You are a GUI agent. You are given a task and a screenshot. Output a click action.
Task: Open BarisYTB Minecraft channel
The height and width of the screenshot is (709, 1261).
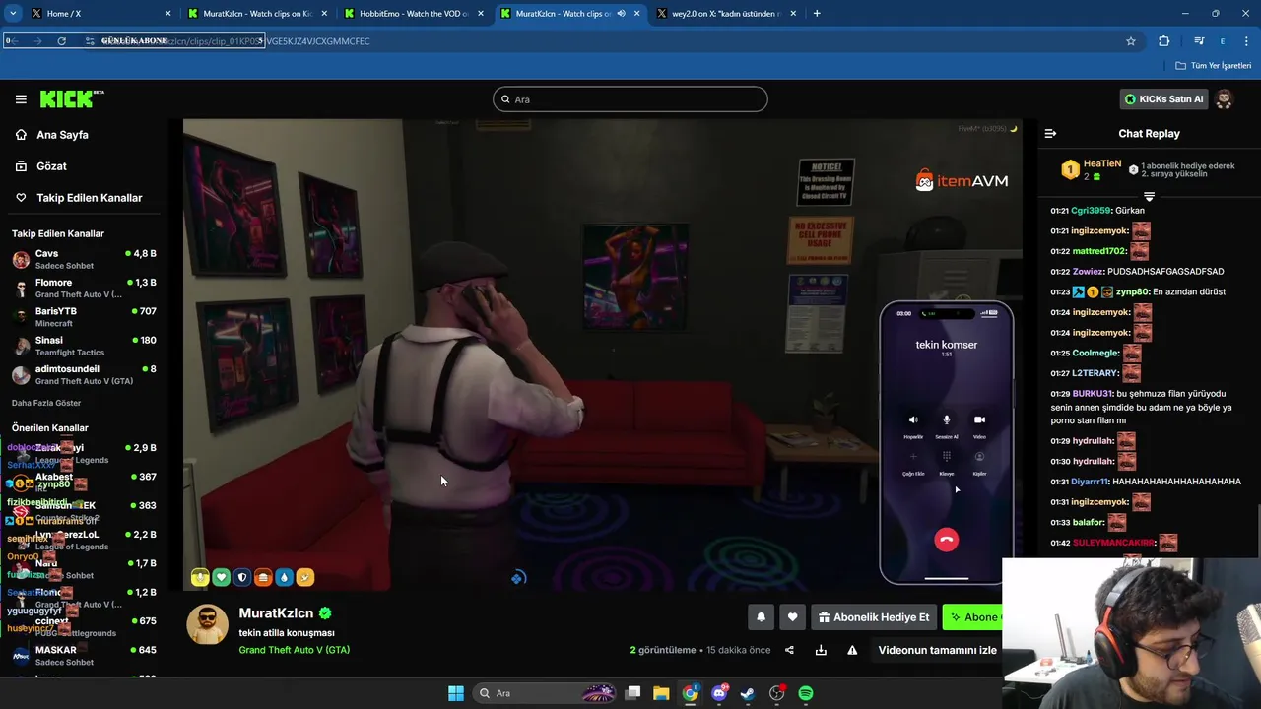pos(84,316)
